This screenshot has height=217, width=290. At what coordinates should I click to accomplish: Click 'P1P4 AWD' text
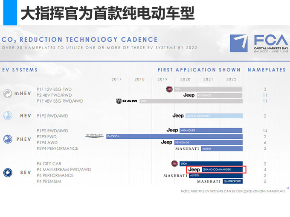[47, 143]
